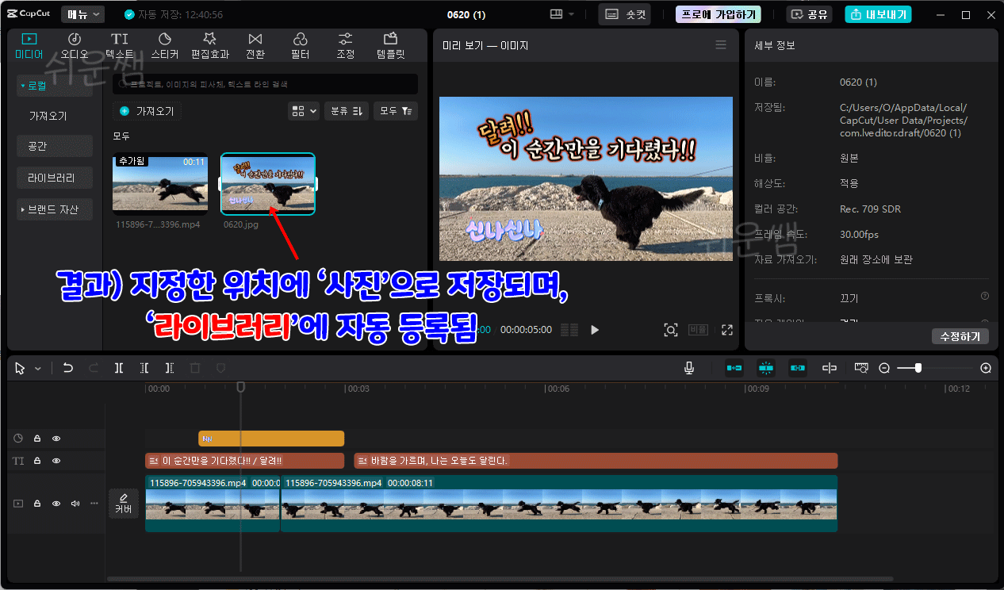
Task: Toggle clip linkage
Action: (x=797, y=368)
